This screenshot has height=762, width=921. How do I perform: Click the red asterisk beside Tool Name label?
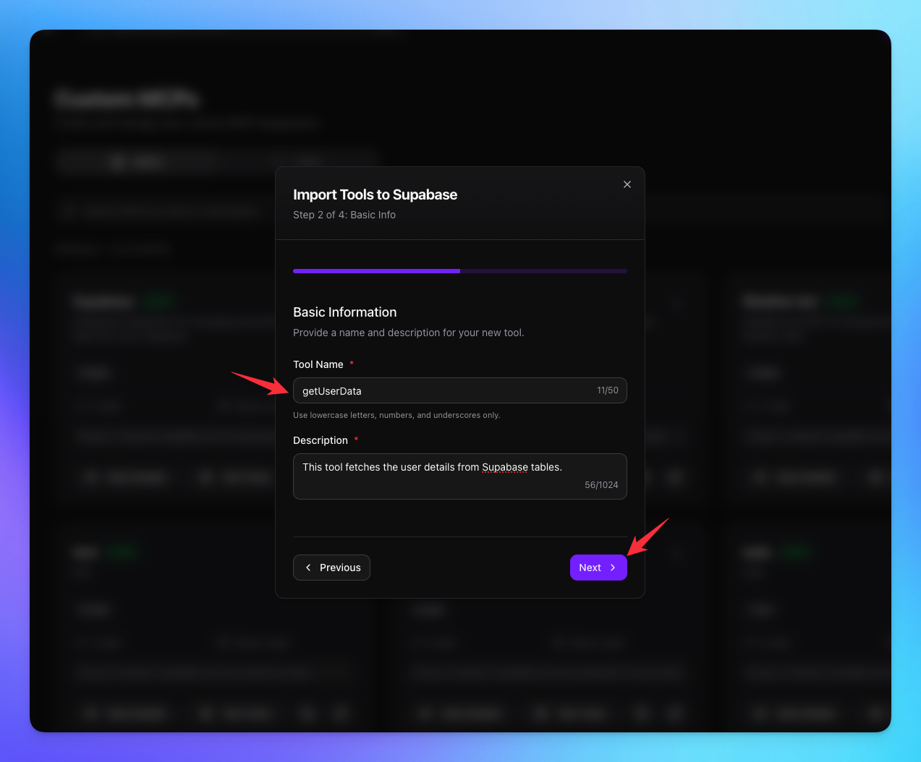click(x=352, y=364)
